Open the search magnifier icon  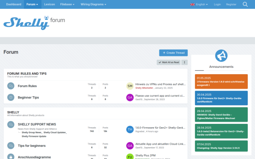[x=245, y=4]
